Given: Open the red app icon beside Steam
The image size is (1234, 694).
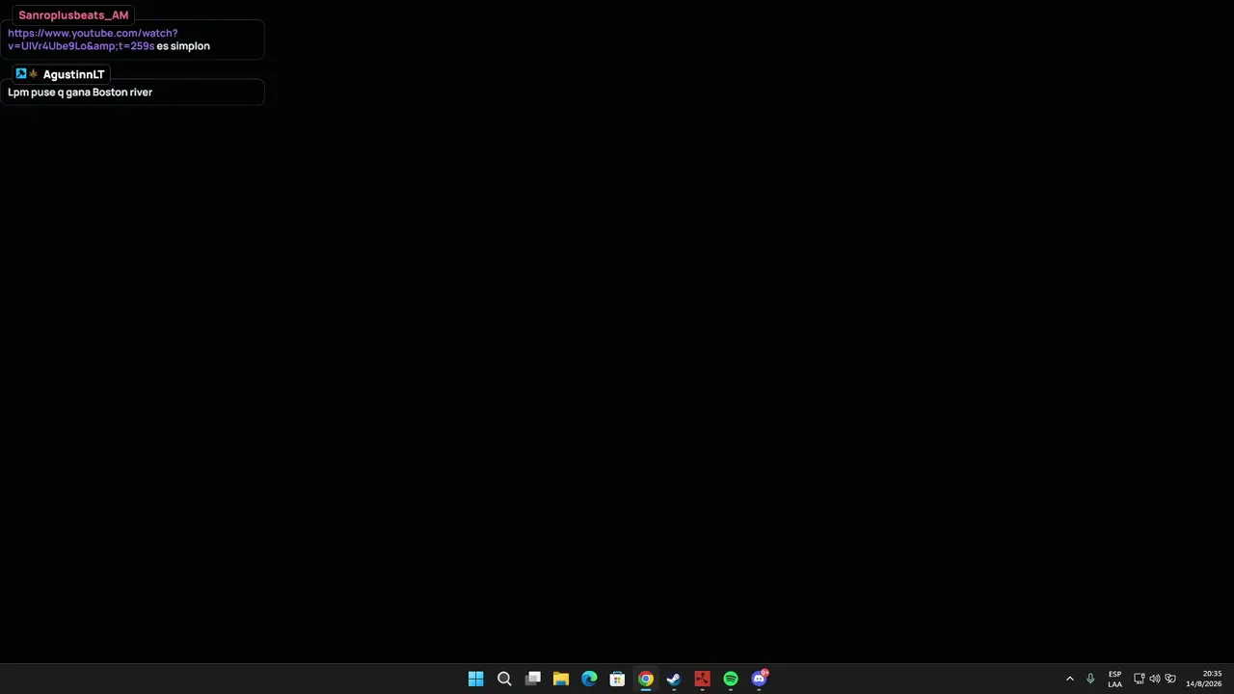Looking at the screenshot, I should coord(702,680).
